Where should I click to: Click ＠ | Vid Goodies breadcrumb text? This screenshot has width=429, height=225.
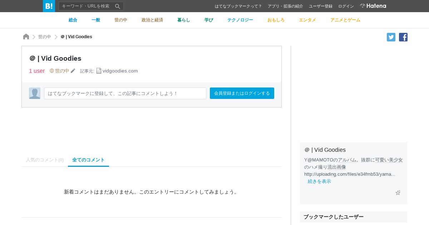(x=76, y=37)
